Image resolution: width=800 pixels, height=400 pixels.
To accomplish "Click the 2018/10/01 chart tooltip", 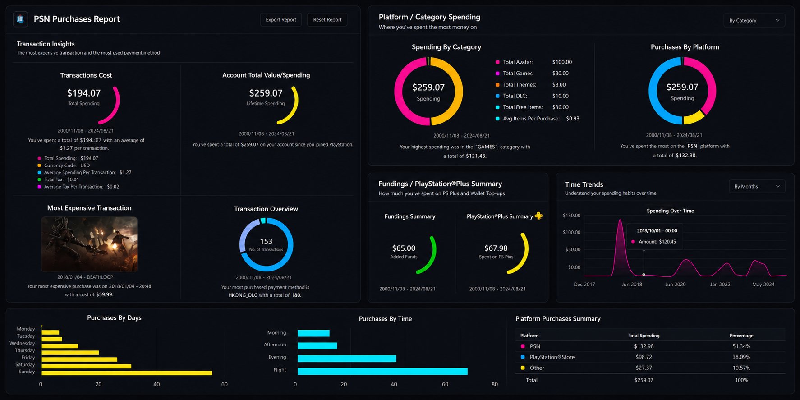I will pyautogui.click(x=654, y=236).
